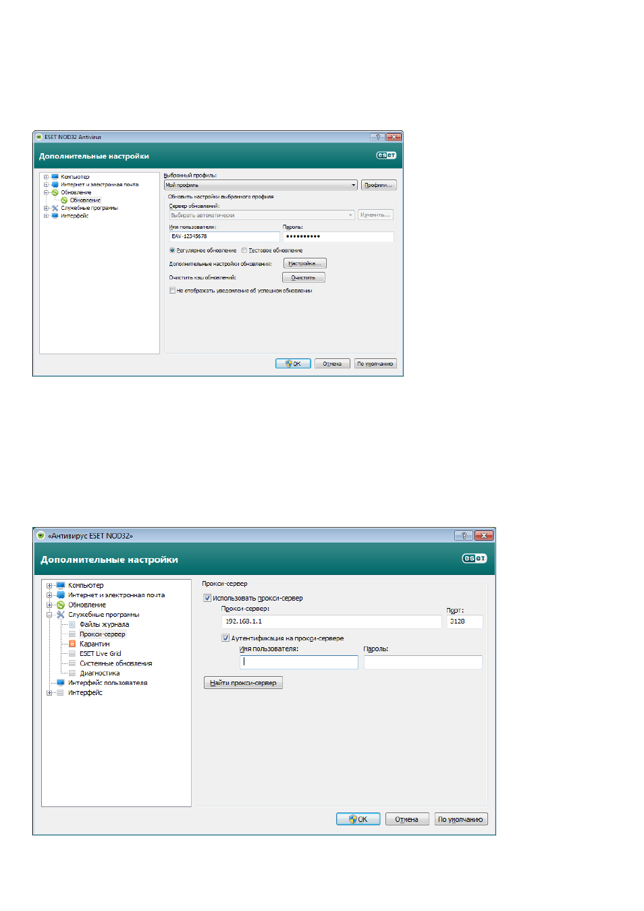644x911 pixels.
Task: Click title bar icon of «Антивирус ESET NOD32»
Action: coord(41,536)
